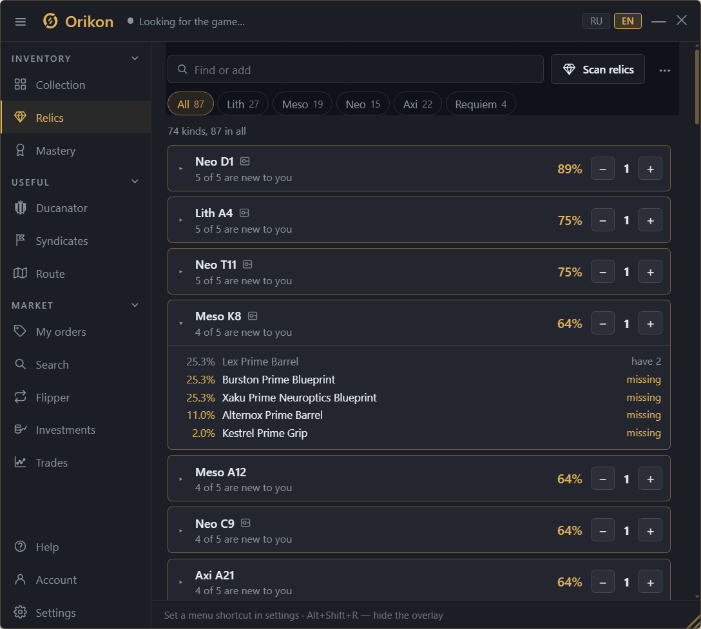Open the Flipper tool

click(x=75, y=397)
